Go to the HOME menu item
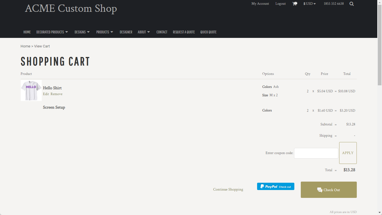Screen dimensions: 382x215 [x=27, y=32]
